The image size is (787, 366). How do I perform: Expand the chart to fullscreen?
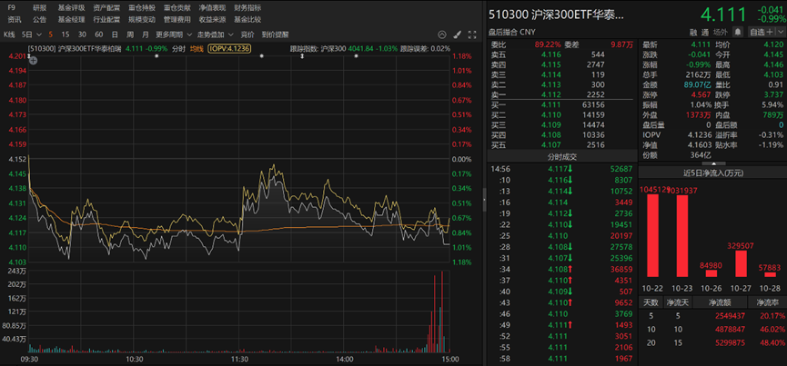tap(472, 35)
